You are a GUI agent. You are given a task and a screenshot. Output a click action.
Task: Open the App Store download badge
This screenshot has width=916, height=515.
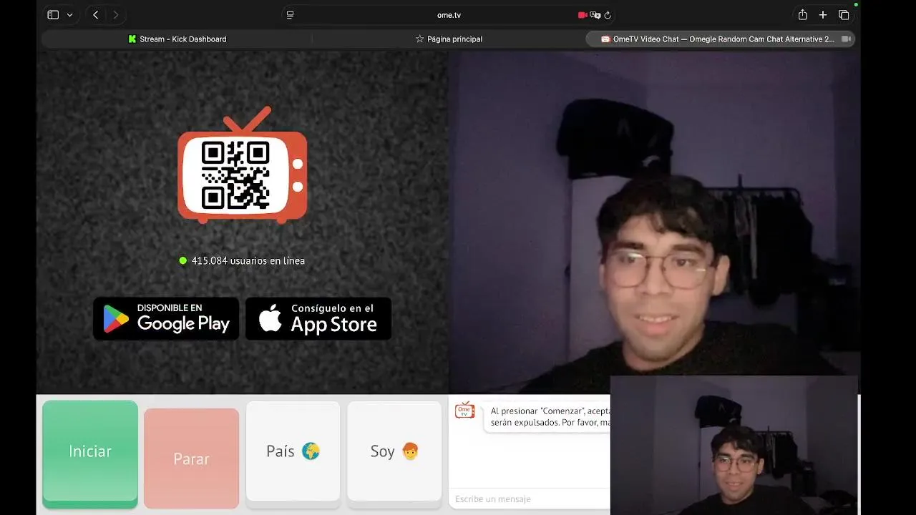(318, 319)
